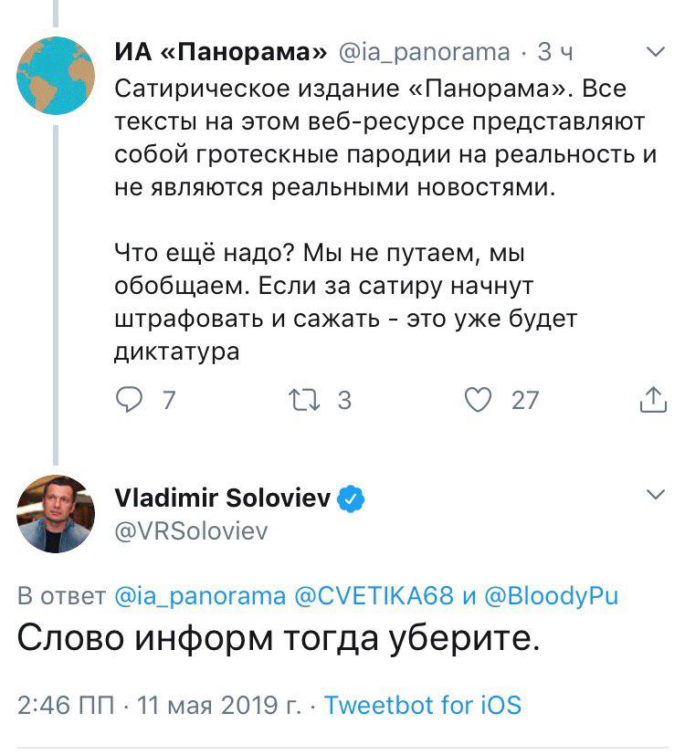Open the @BloodyPu mention
685x755 pixels.
click(552, 596)
